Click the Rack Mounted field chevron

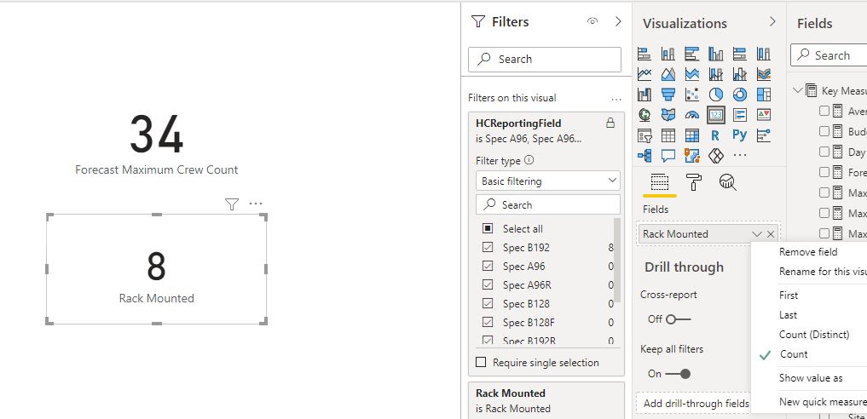click(x=757, y=234)
